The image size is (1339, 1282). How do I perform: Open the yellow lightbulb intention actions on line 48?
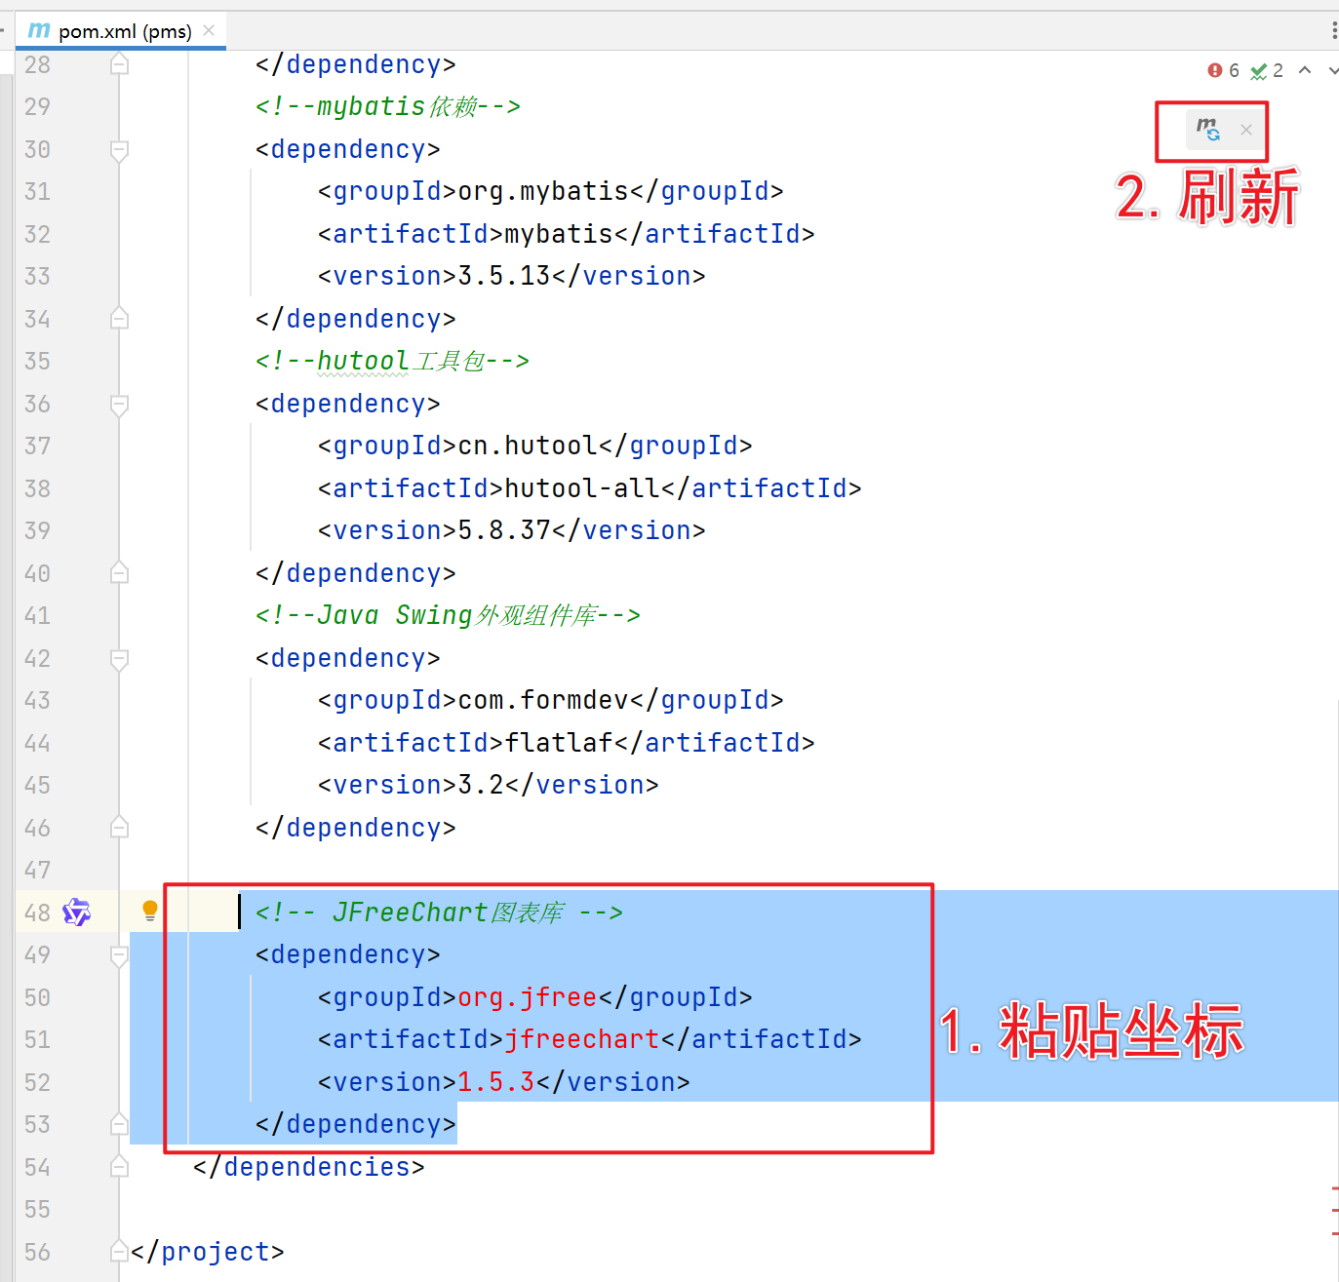149,910
